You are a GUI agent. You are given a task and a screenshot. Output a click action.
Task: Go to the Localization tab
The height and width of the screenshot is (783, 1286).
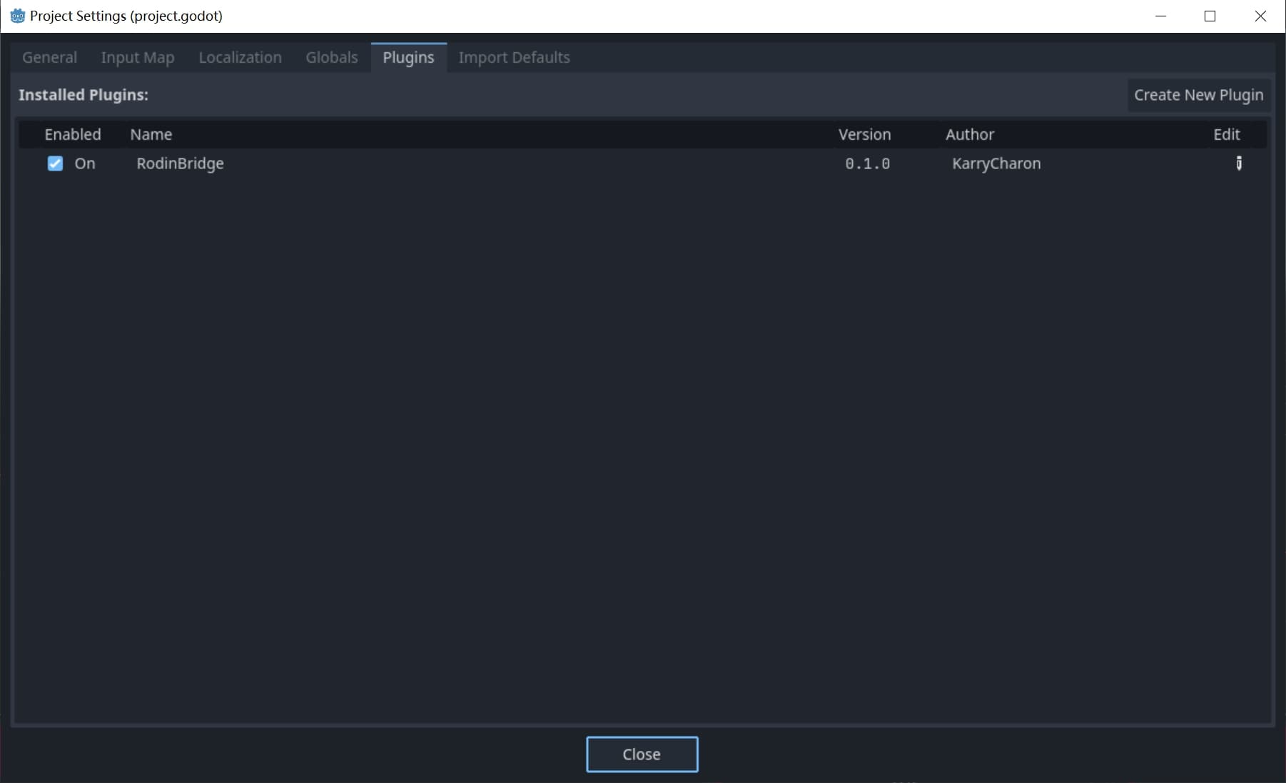[240, 57]
